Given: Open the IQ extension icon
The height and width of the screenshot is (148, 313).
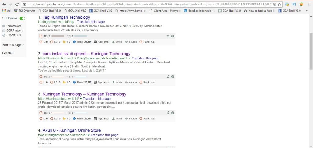Looking at the screenshot, I should [x=294, y=4].
